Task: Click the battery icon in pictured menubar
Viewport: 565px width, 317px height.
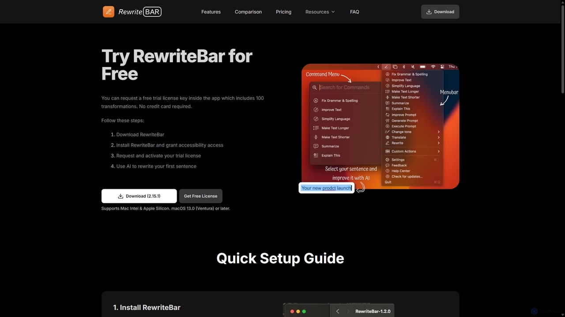Action: [422, 67]
